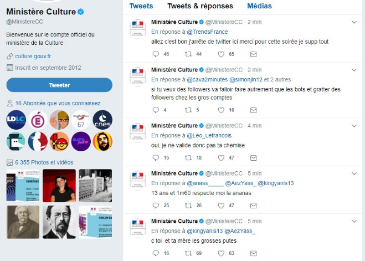Click the blue Tweeter button
The image size is (365, 261).
tap(59, 85)
